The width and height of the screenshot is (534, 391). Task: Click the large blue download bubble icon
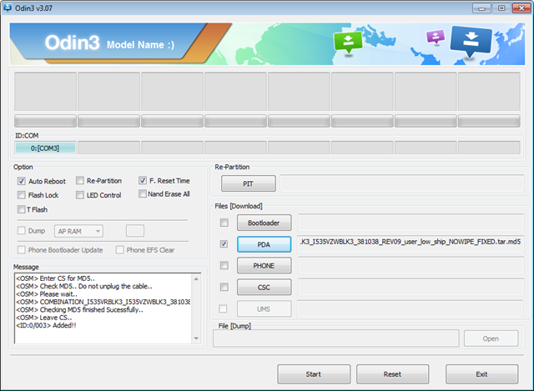point(471,41)
